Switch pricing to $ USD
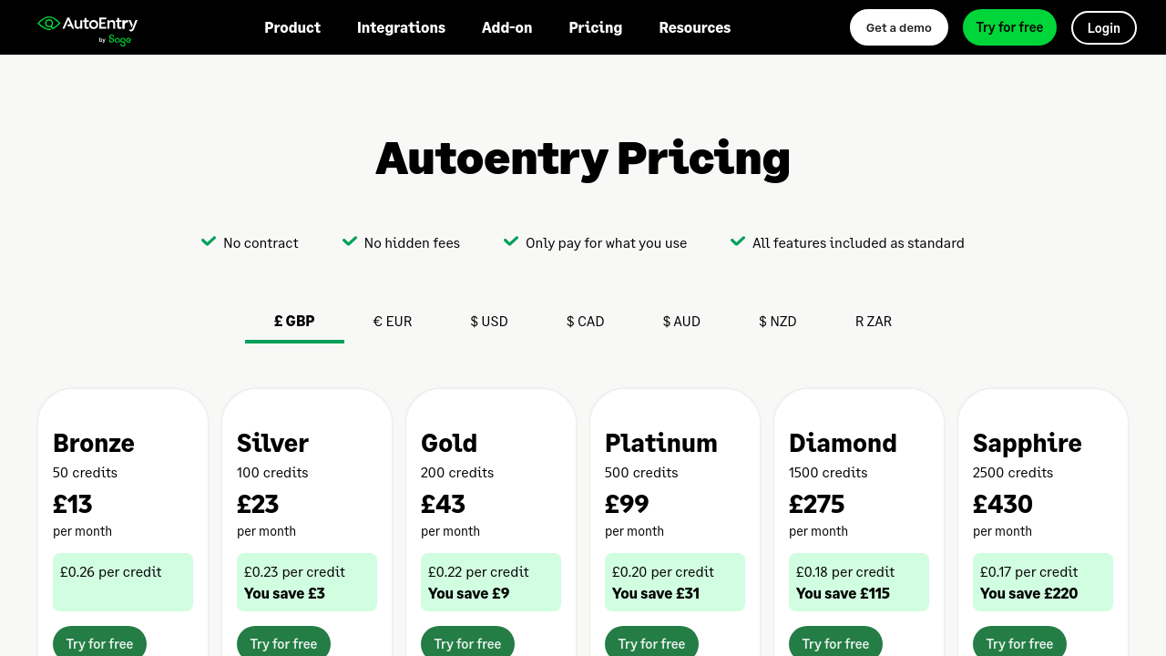Viewport: 1166px width, 656px height. pyautogui.click(x=489, y=322)
